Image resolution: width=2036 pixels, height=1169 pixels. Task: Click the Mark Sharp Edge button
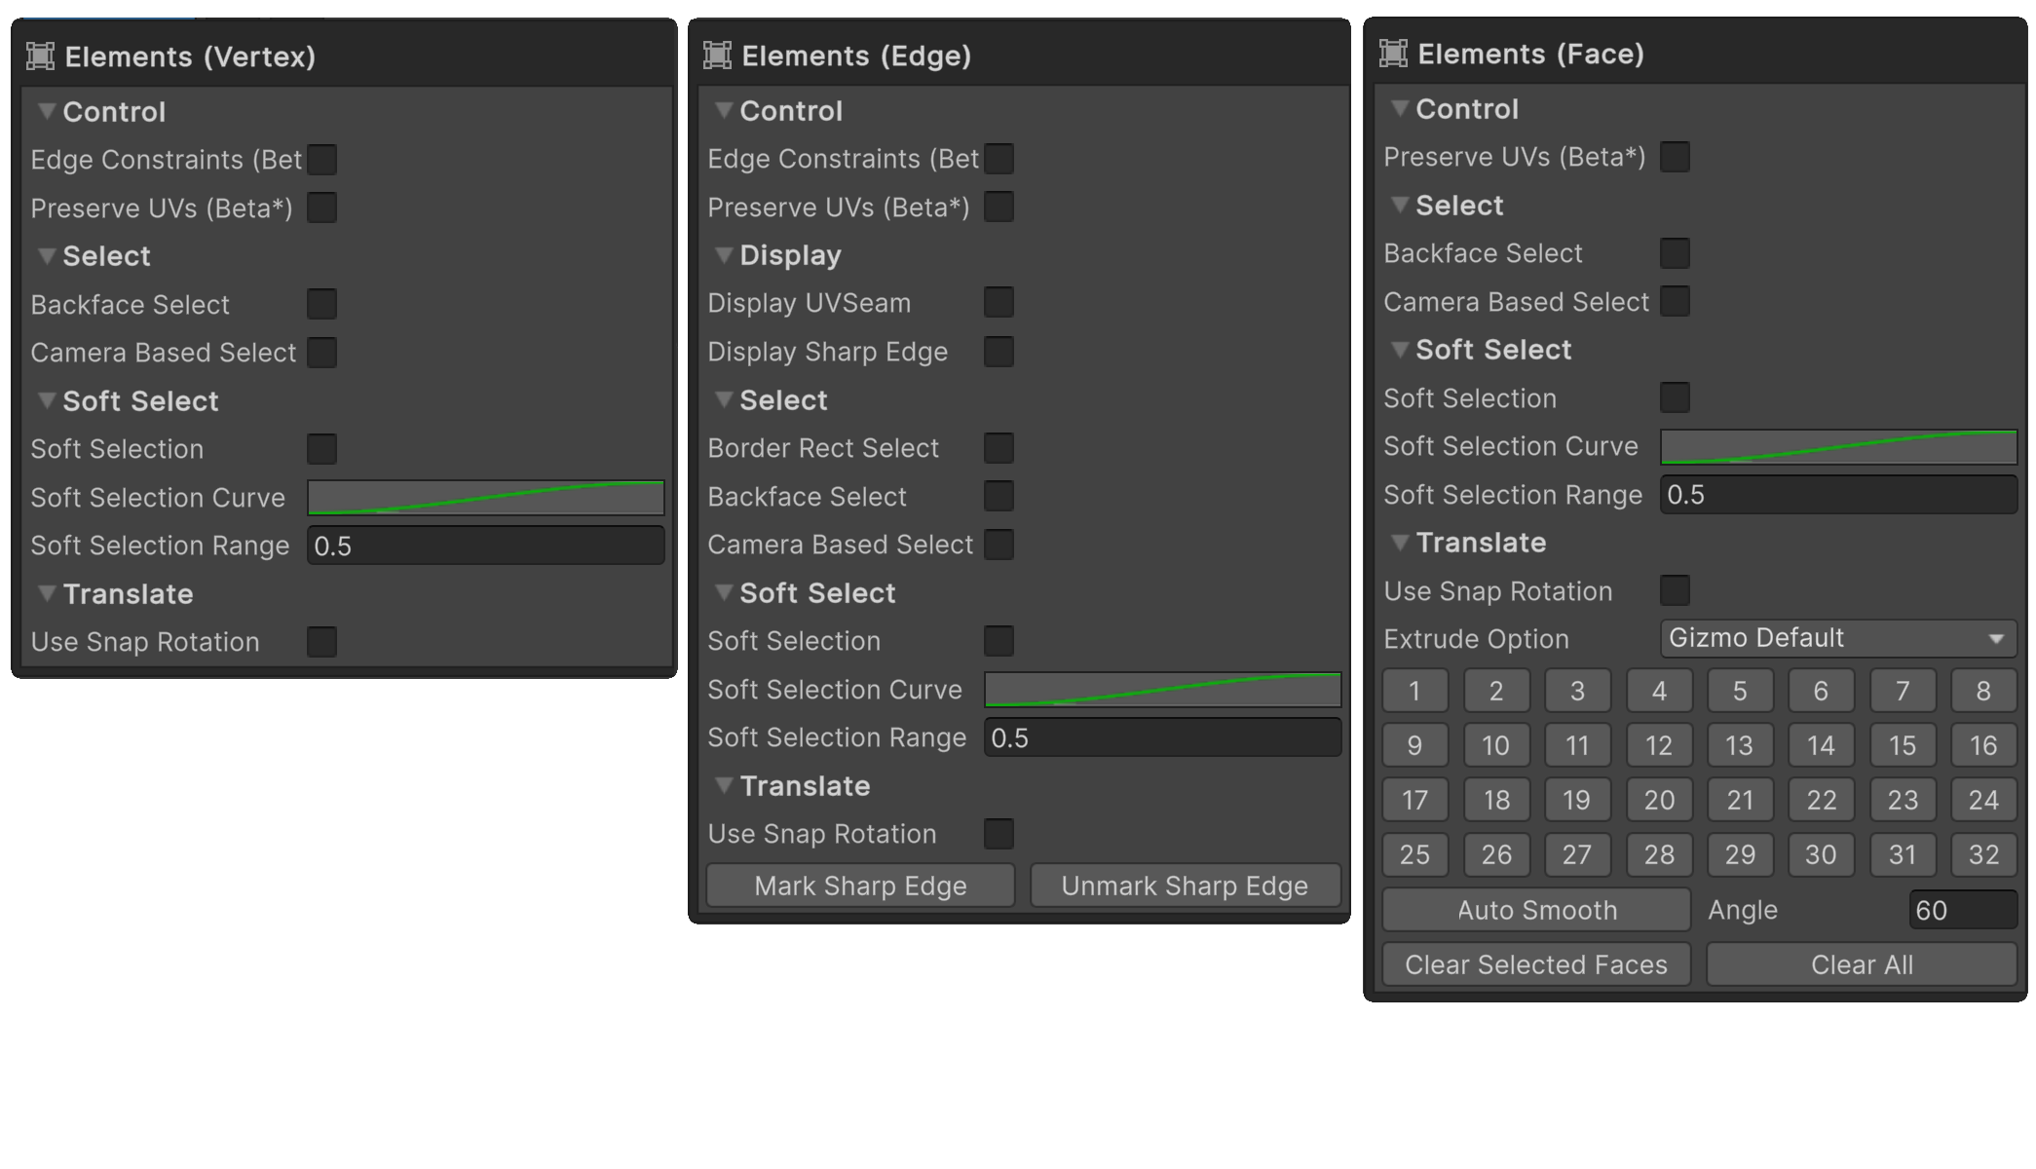860,886
